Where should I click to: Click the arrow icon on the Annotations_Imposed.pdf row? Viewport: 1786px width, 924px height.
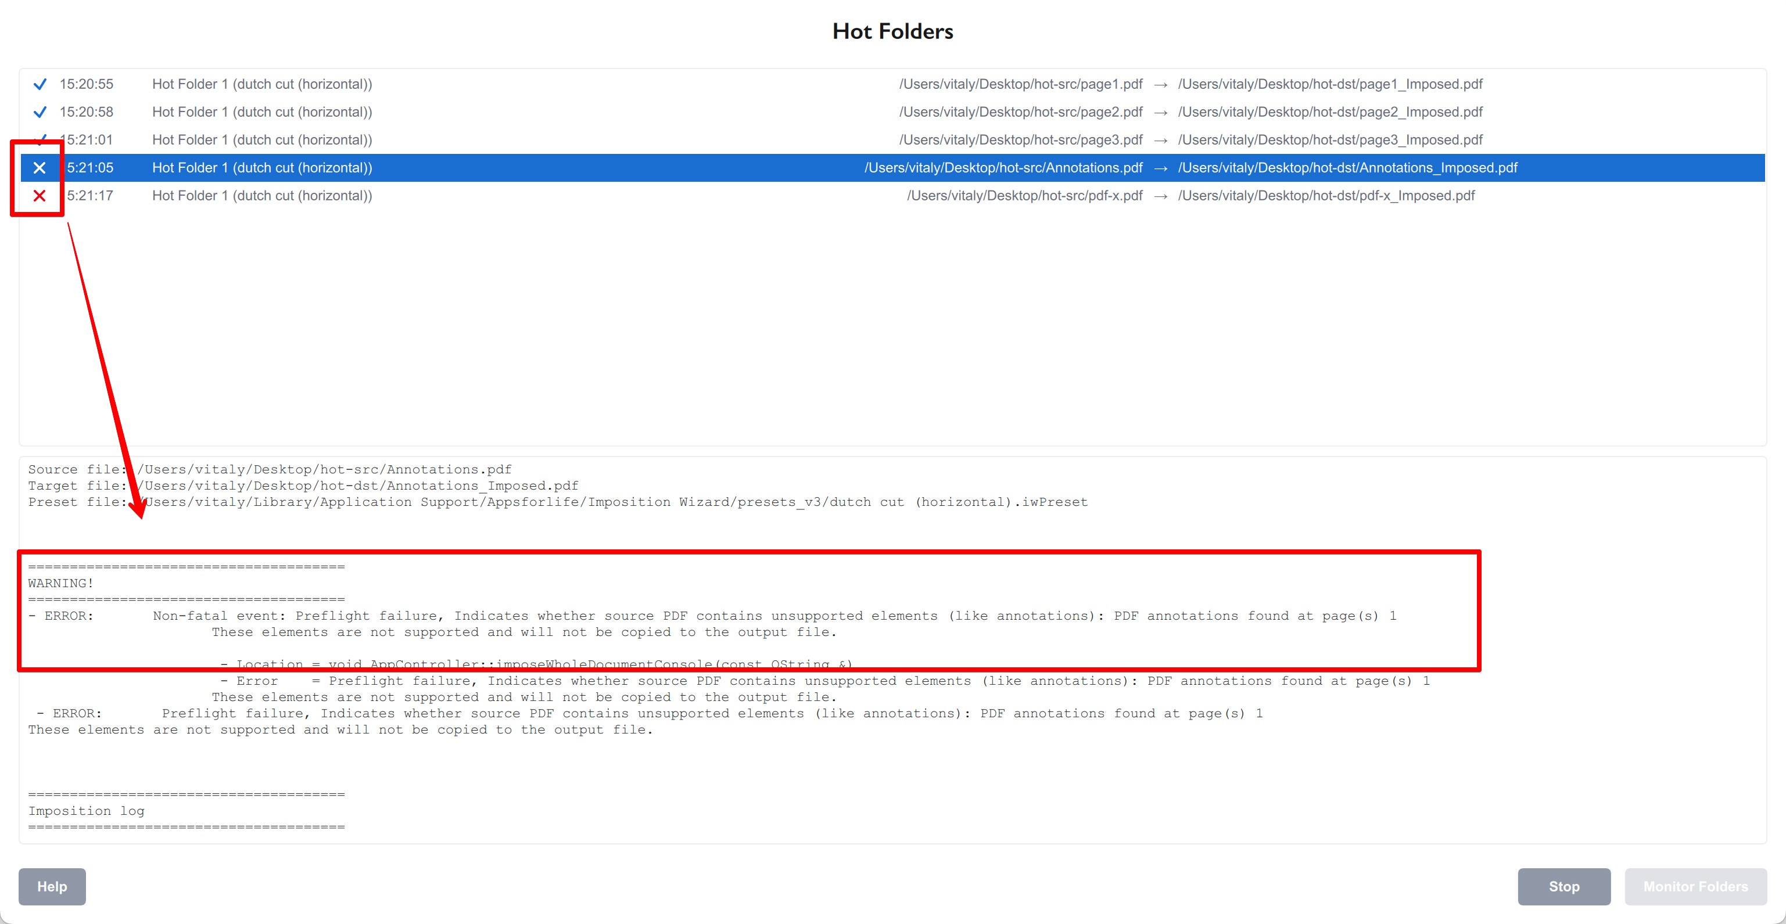(x=1161, y=167)
